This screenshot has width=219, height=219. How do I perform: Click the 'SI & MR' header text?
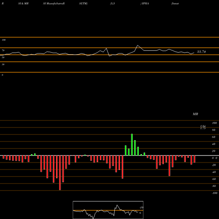coord(23,4)
